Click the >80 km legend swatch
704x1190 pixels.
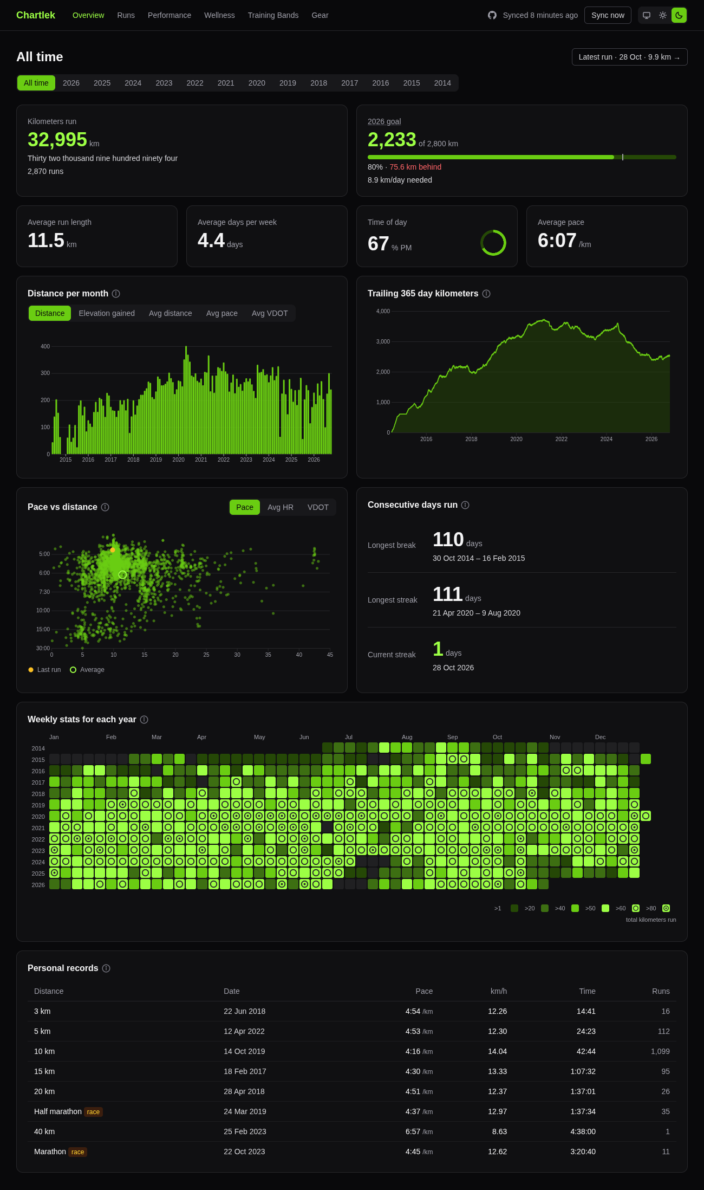point(666,908)
